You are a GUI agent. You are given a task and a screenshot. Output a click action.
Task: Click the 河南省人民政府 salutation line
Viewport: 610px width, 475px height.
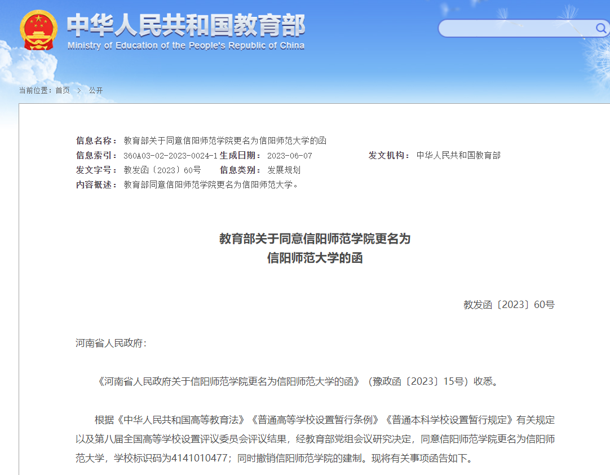click(111, 343)
